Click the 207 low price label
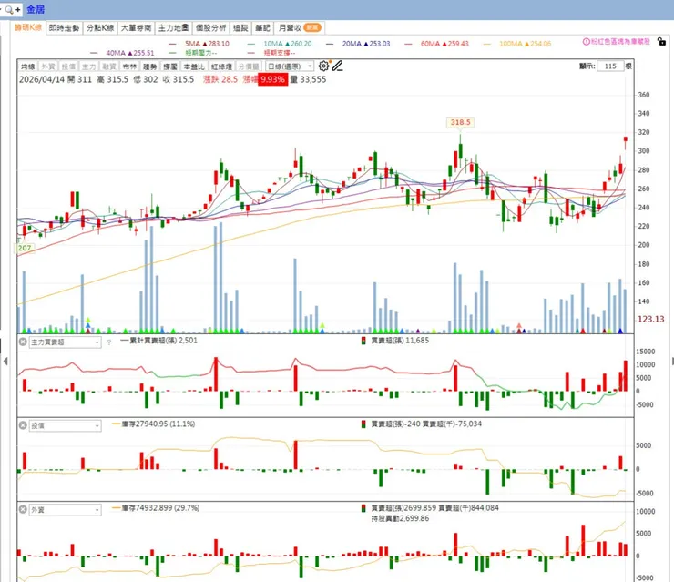Image resolution: width=674 pixels, height=582 pixels. point(25,248)
